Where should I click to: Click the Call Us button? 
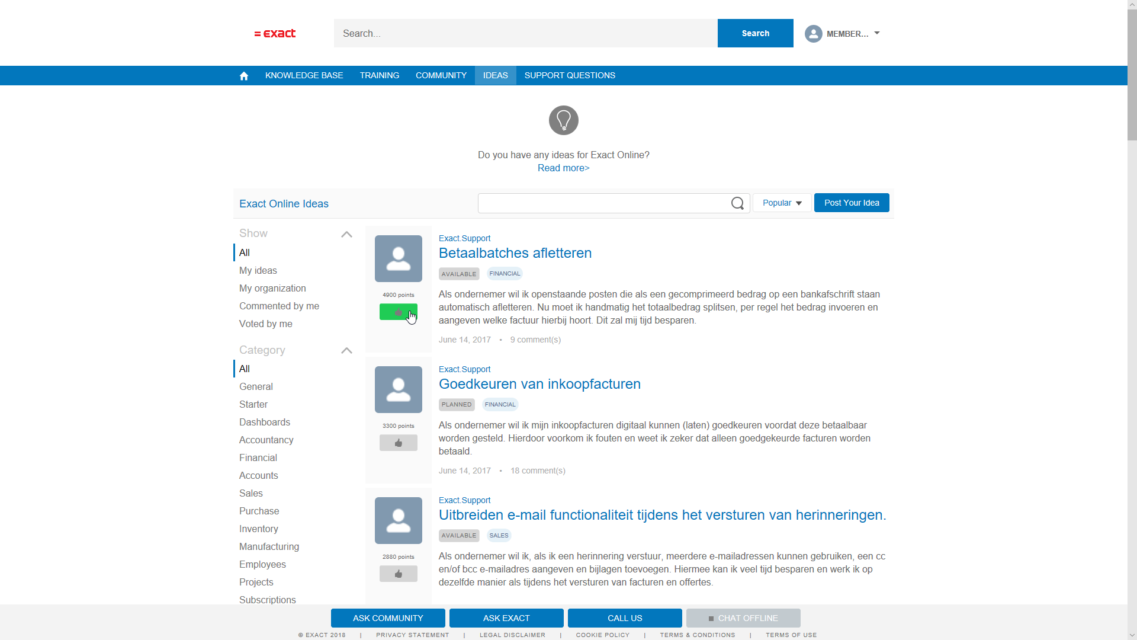[x=625, y=618]
